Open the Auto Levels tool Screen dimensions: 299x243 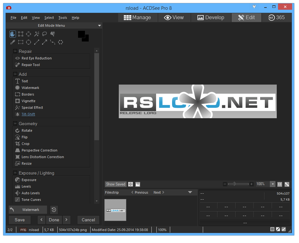tap(30, 193)
